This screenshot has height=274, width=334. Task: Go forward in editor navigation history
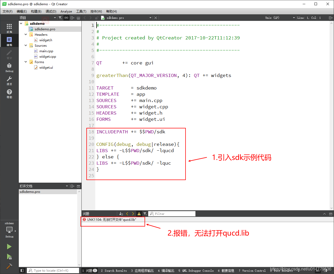pos(91,18)
